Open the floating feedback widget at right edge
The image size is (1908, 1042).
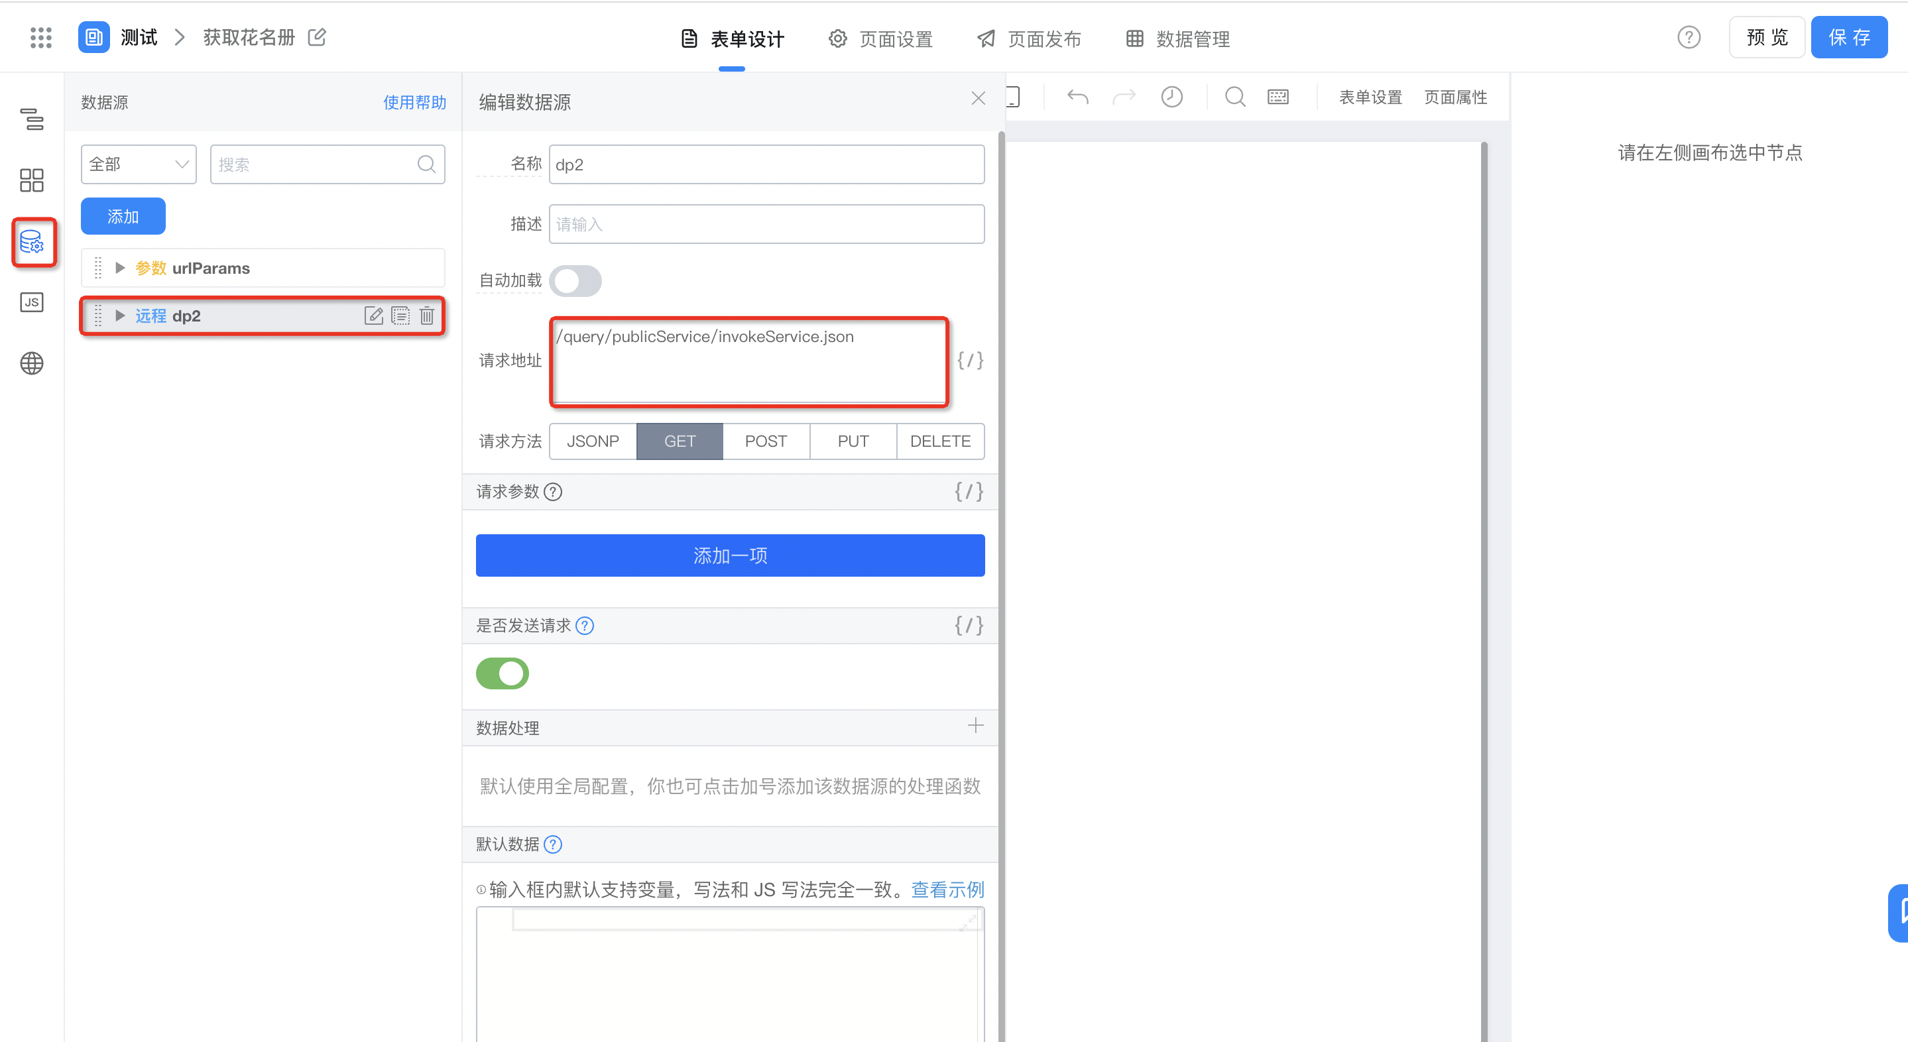click(1898, 913)
